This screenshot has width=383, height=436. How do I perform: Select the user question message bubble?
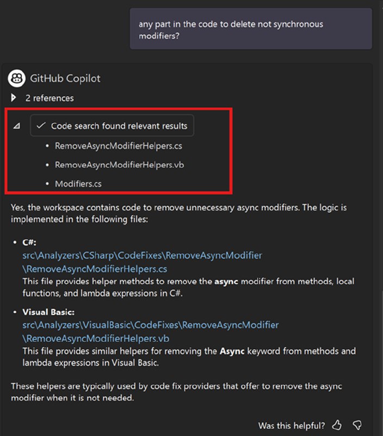251,28
